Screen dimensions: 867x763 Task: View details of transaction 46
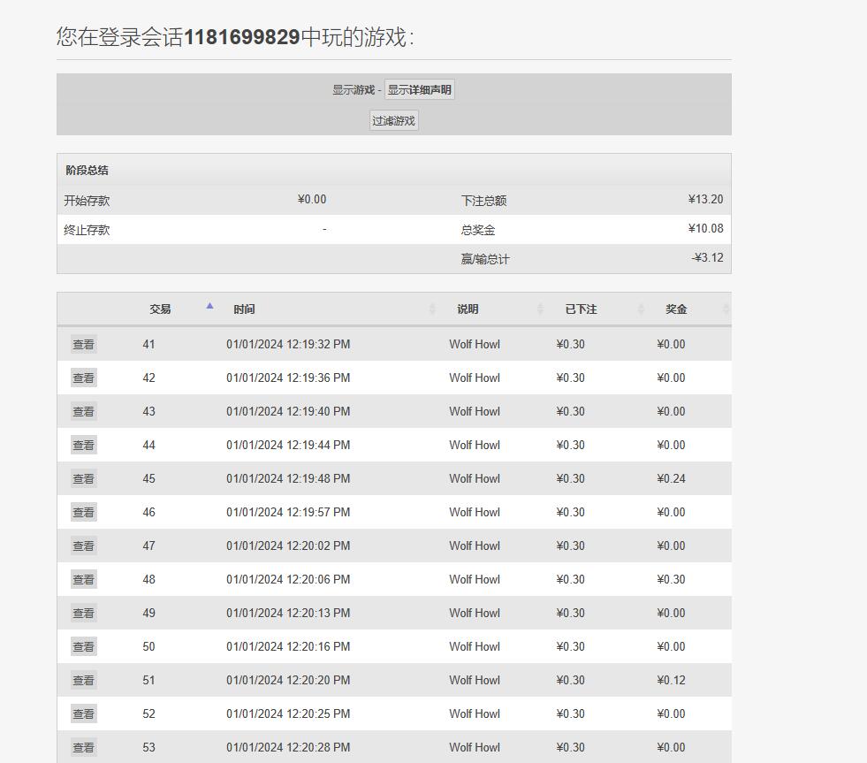83,513
